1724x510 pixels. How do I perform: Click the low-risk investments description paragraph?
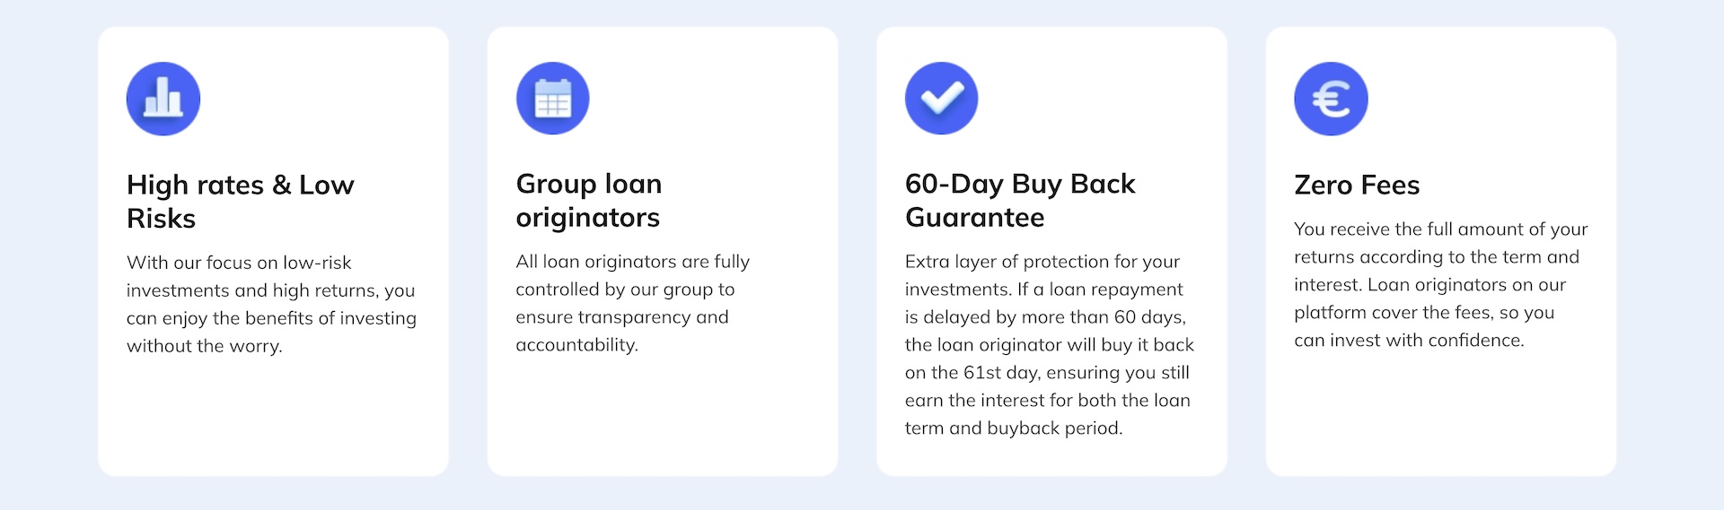(271, 304)
